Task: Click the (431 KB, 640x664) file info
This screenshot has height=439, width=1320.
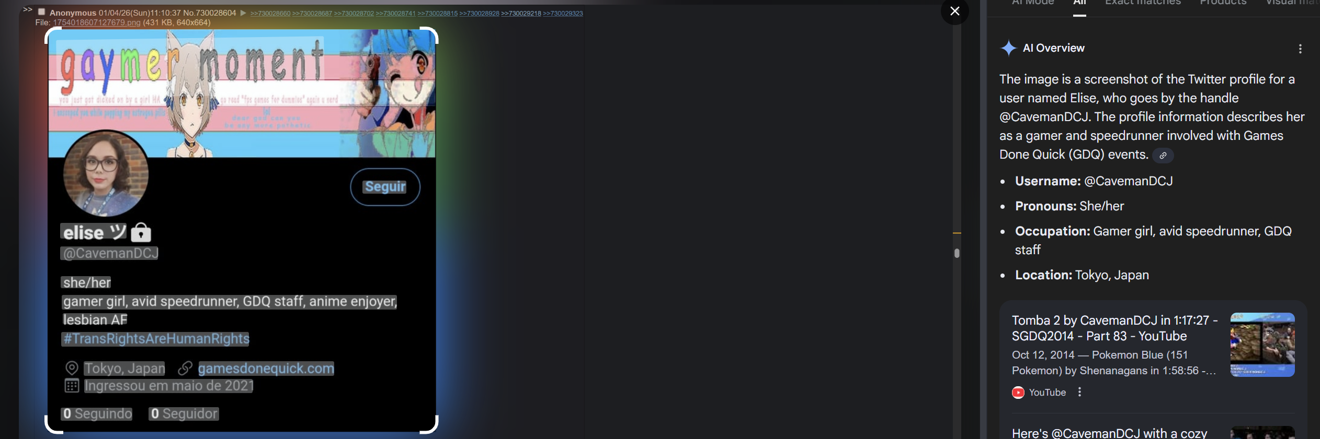Action: coord(177,22)
